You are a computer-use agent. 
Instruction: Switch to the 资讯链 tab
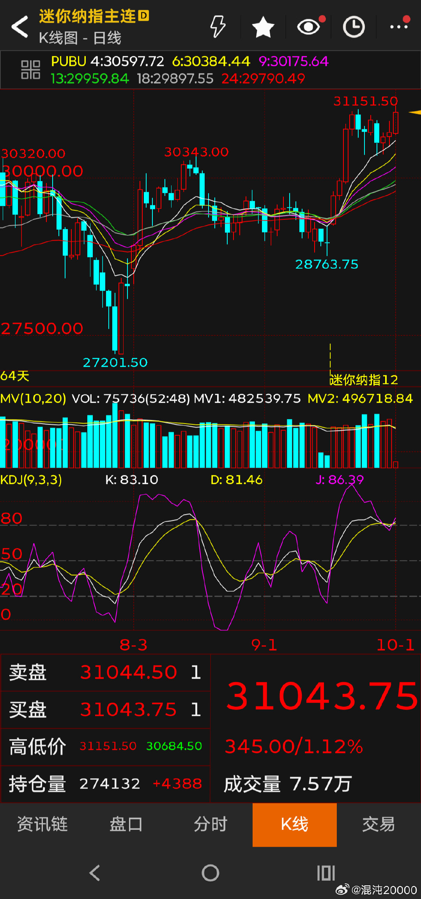pyautogui.click(x=42, y=824)
